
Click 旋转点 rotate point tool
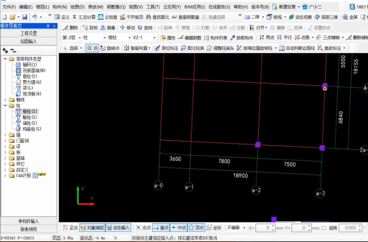point(110,48)
